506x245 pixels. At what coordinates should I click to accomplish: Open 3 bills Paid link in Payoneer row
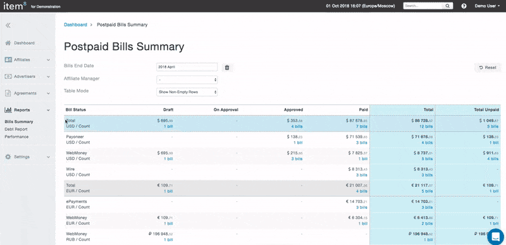(x=361, y=142)
